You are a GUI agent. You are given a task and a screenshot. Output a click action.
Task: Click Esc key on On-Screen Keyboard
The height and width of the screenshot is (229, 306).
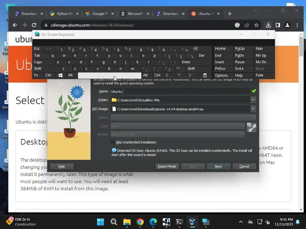click(x=38, y=49)
